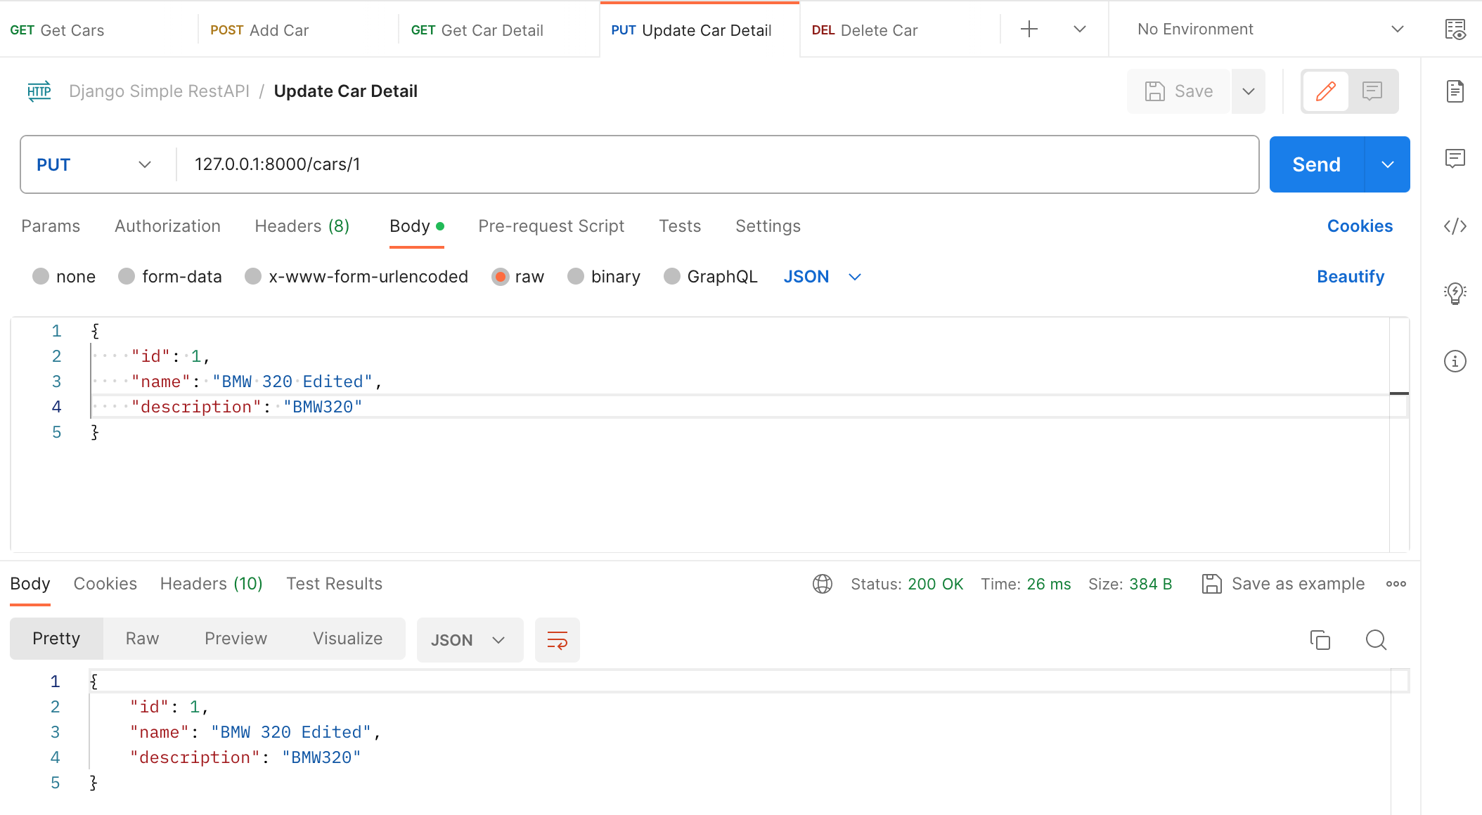The image size is (1482, 815).
Task: Click into the request URL field
Action: (703, 164)
